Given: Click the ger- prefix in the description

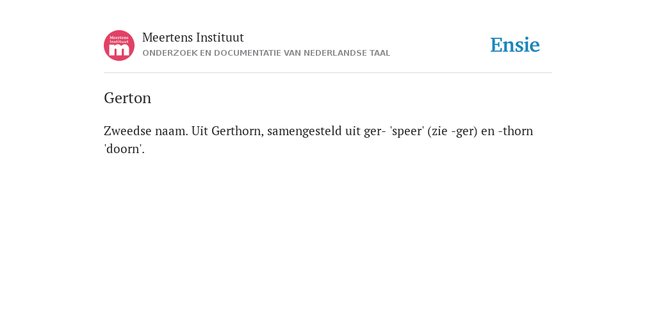Looking at the screenshot, I should 374,132.
